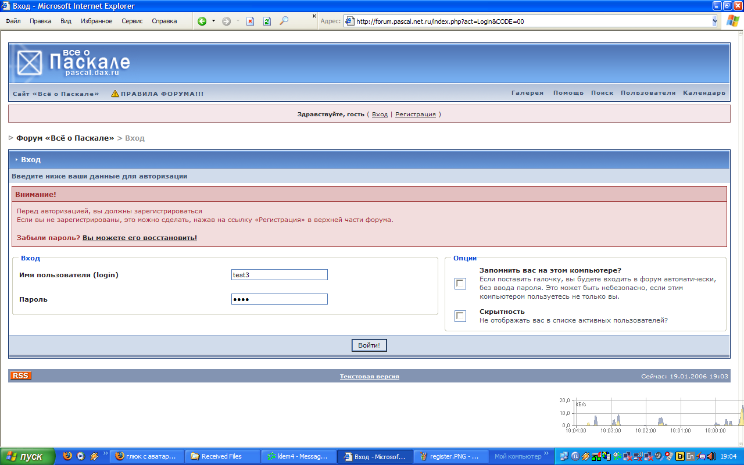The image size is (744, 465).
Task: Open the Back button history dropdown arrow
Action: [x=213, y=21]
